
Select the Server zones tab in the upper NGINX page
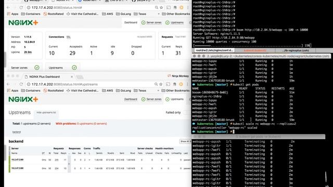151,22
